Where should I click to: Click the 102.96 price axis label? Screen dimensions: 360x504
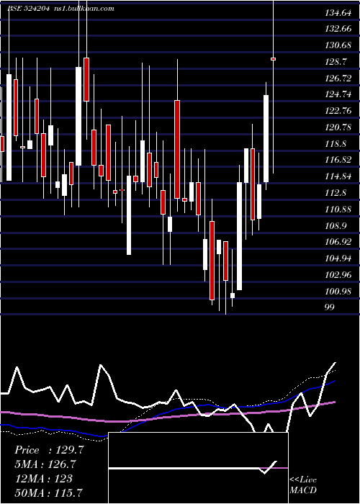tap(338, 275)
